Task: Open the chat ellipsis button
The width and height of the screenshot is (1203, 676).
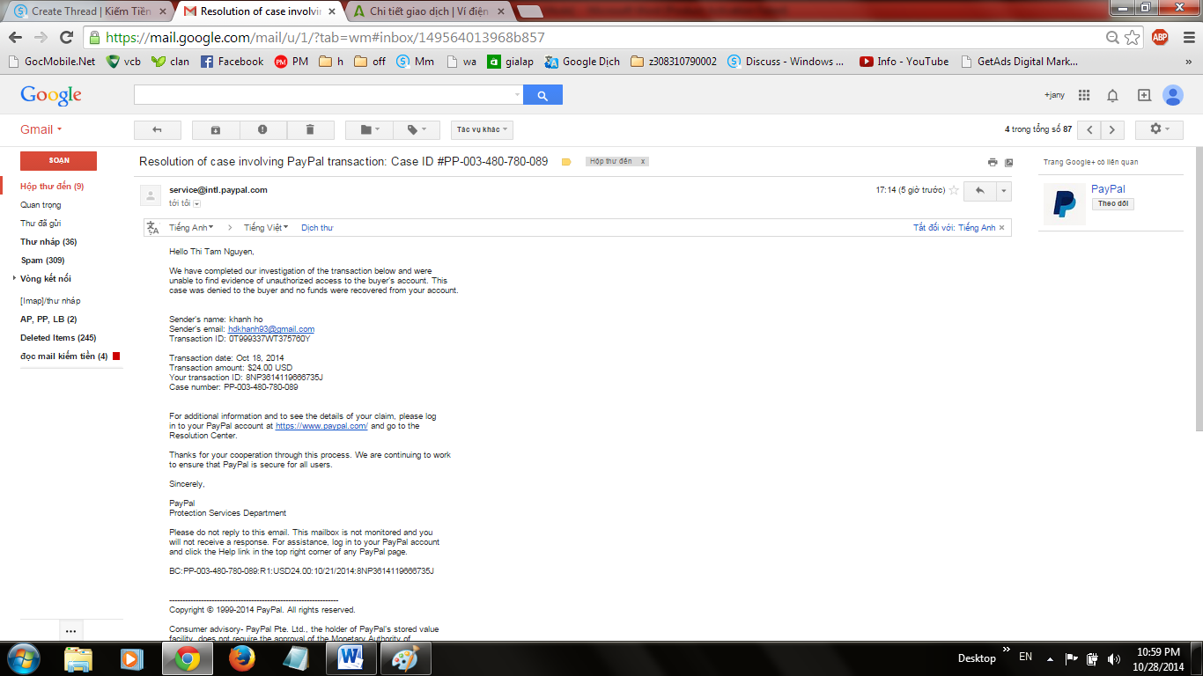Action: [70, 630]
